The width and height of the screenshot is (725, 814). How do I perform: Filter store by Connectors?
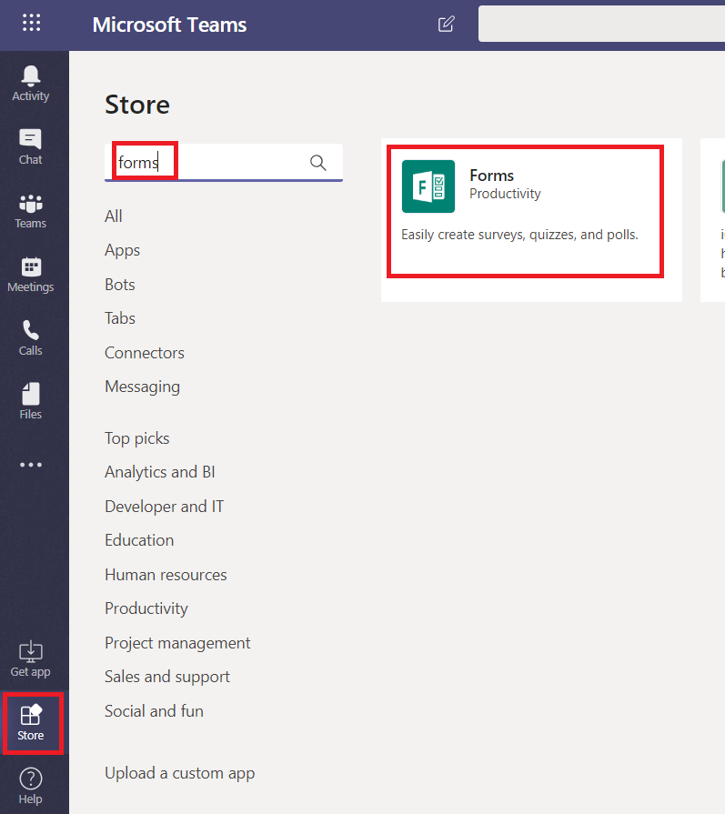145,353
